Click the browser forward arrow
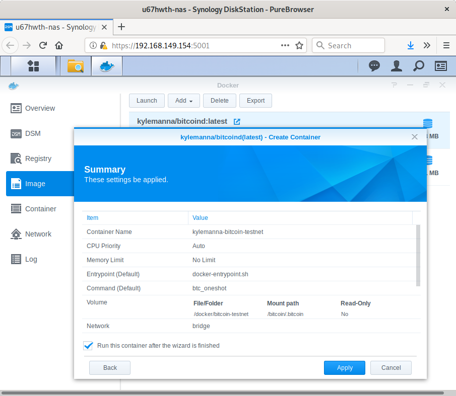456x396 pixels. pyautogui.click(x=27, y=45)
